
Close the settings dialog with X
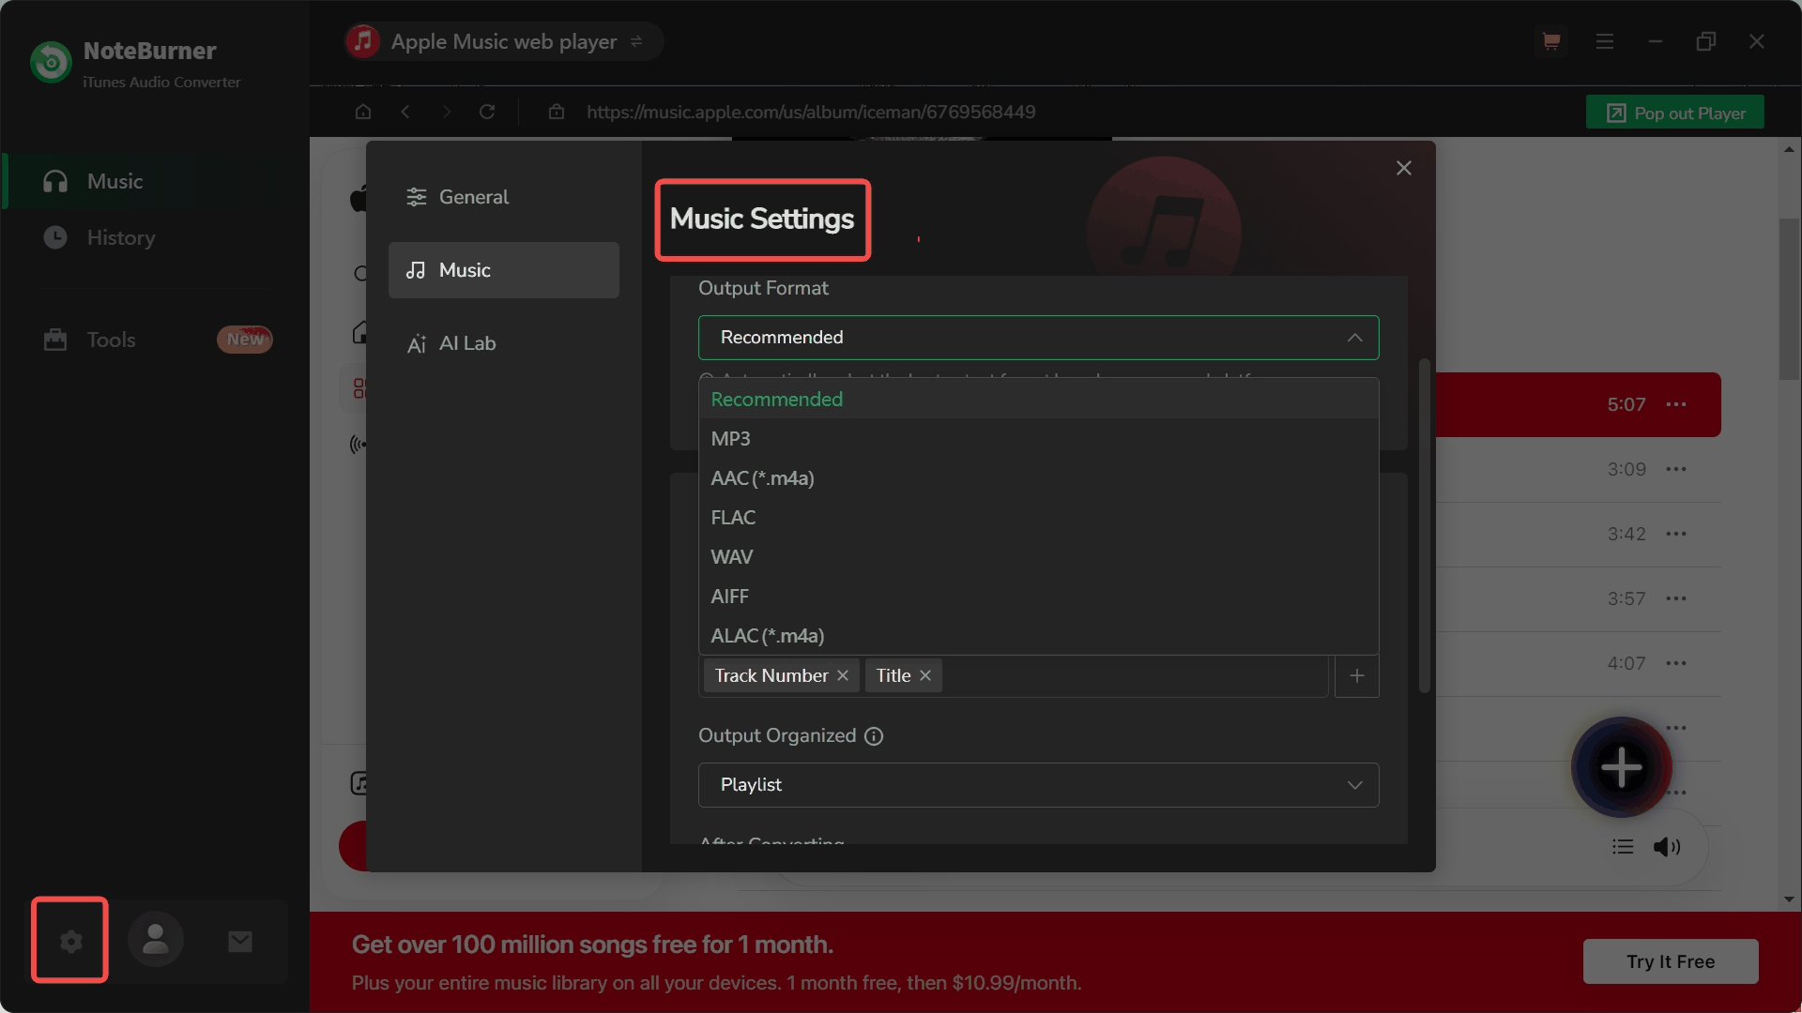tap(1404, 168)
